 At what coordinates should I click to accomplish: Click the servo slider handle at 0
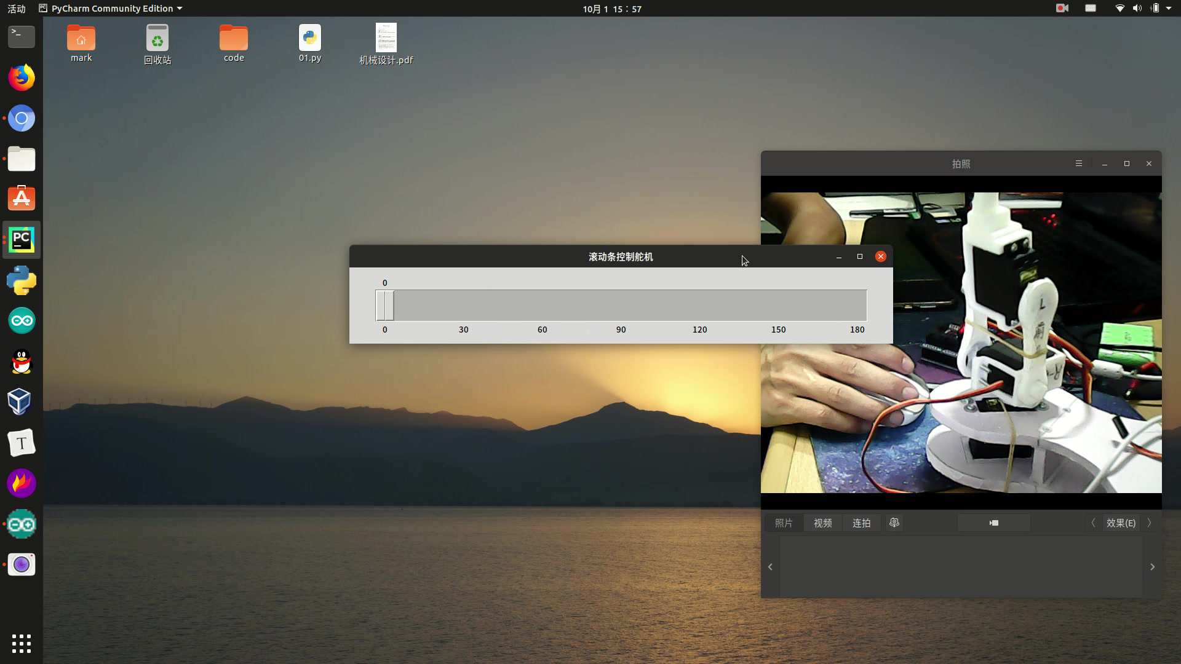pos(385,306)
